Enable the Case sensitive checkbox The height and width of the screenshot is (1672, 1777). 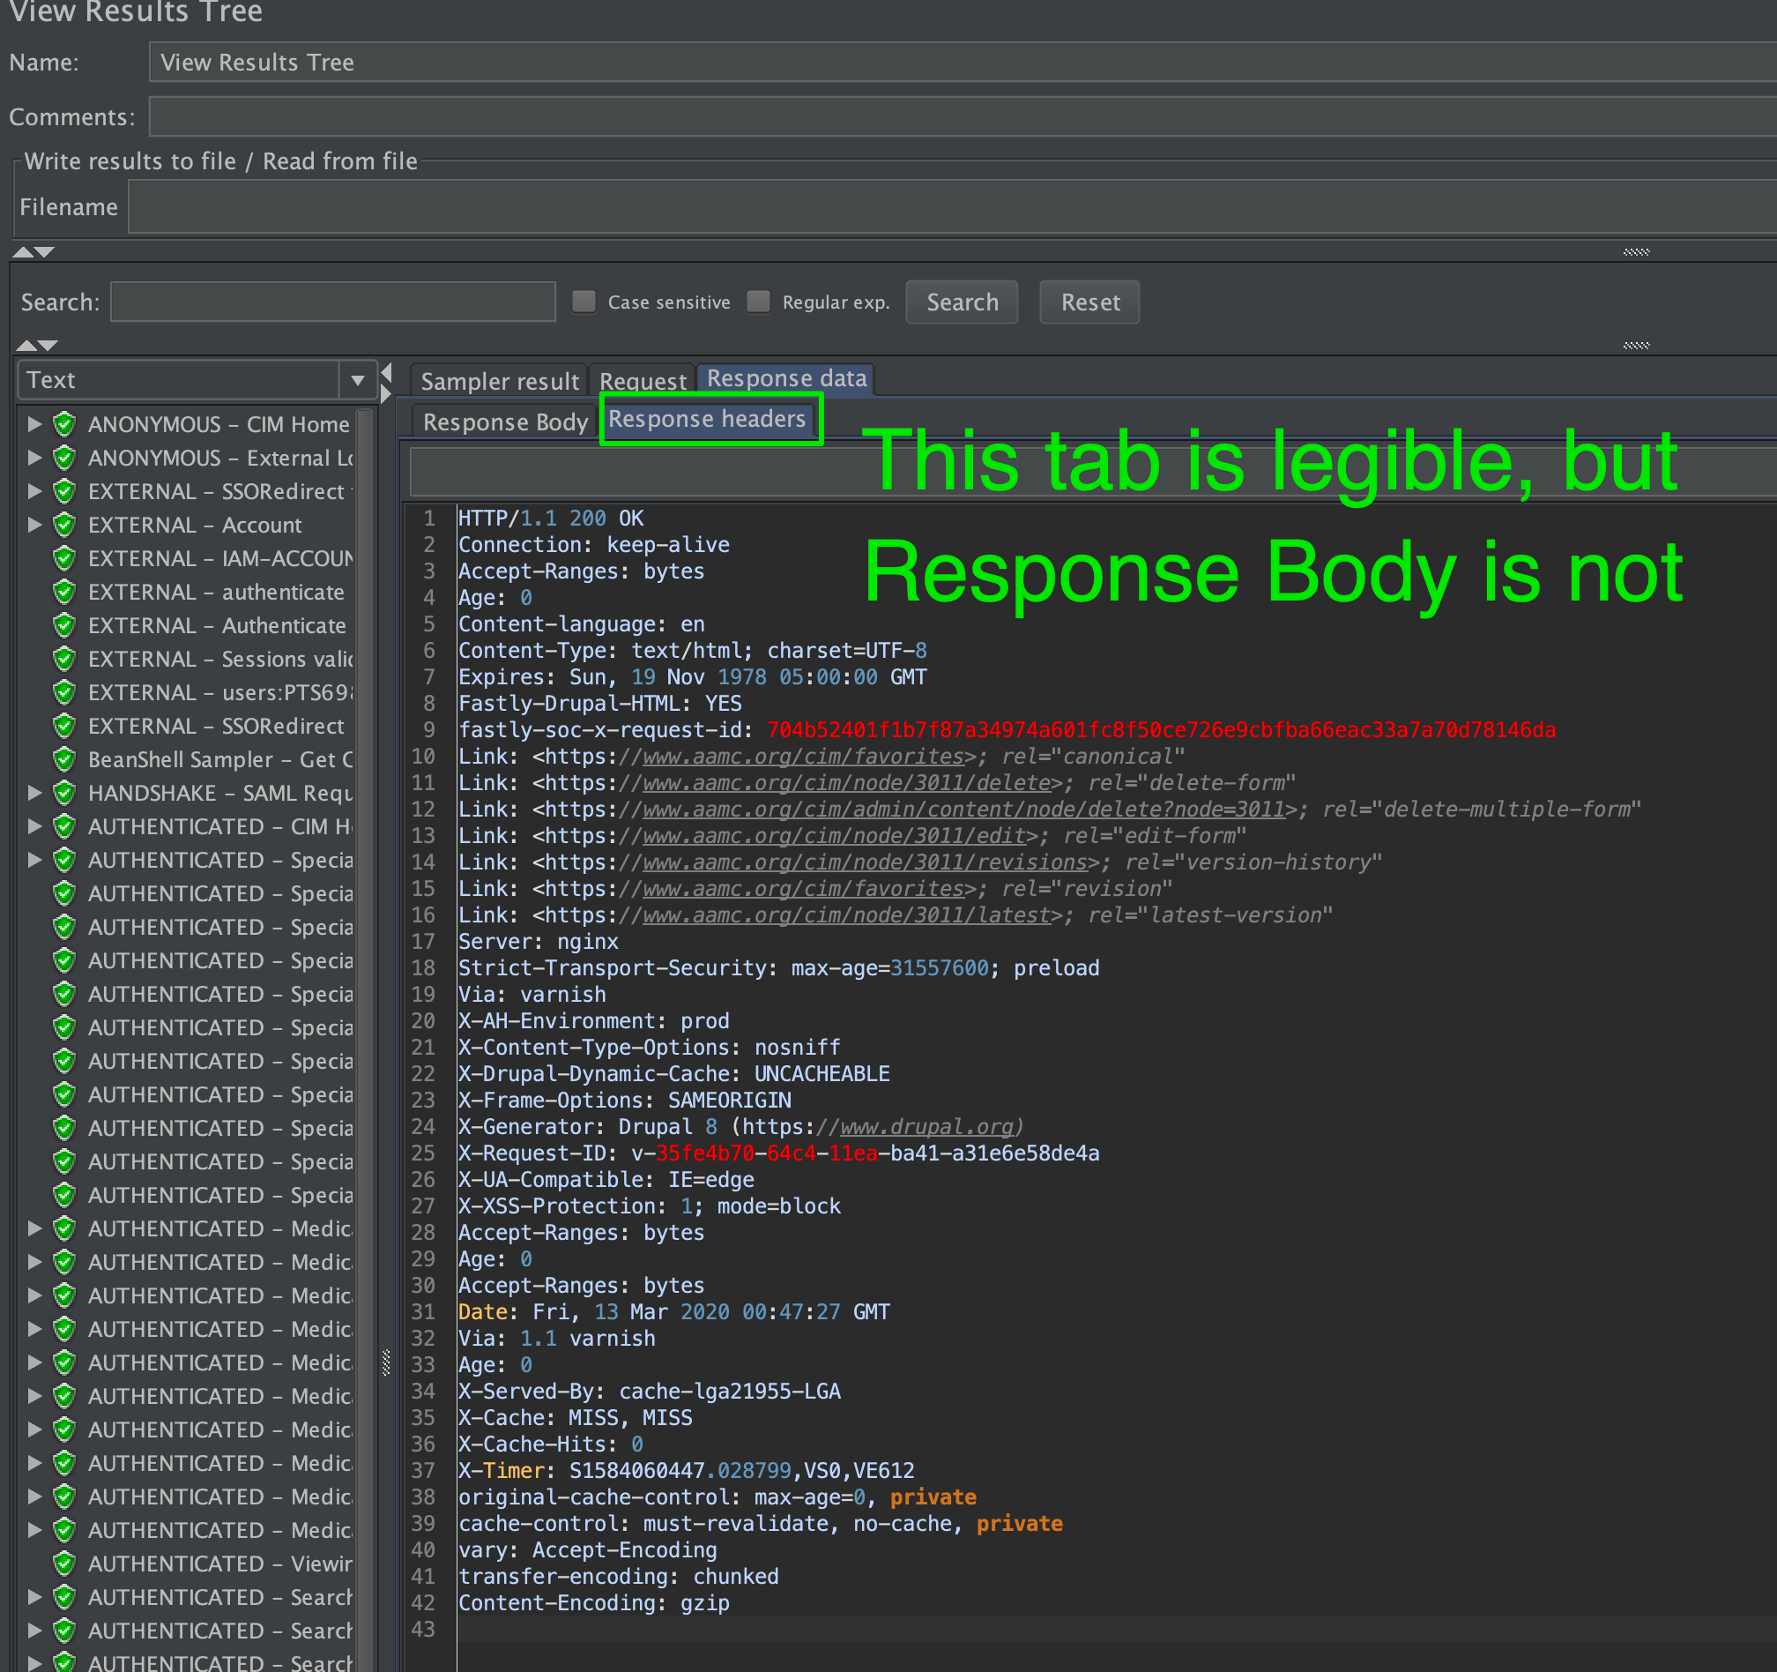pyautogui.click(x=584, y=302)
